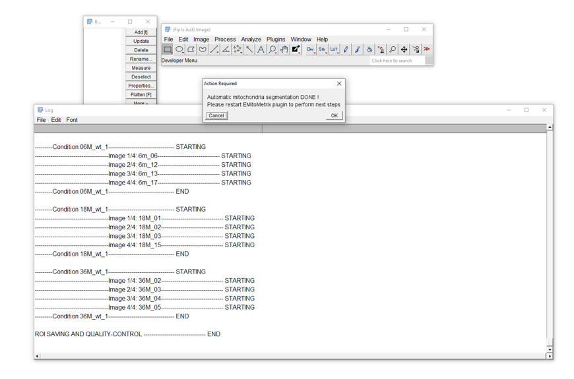Select the Rectangle selection tool
This screenshot has width=574, height=379.
[x=168, y=49]
